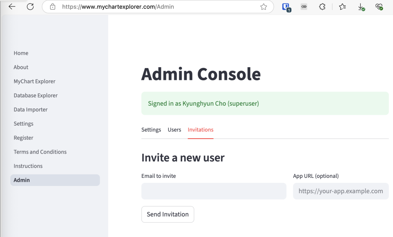Open the Extensions puzzle-piece icon
This screenshot has height=237, width=393.
coord(322,7)
